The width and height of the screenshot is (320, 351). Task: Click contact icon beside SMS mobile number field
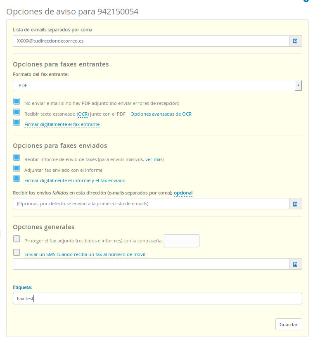point(295,264)
